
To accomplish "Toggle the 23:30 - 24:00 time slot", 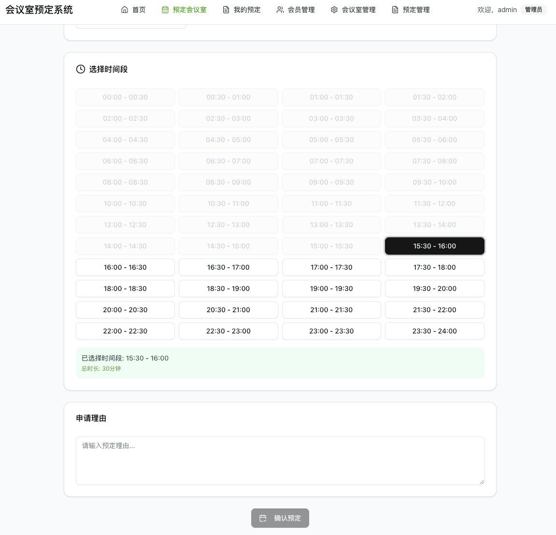I will point(434,331).
